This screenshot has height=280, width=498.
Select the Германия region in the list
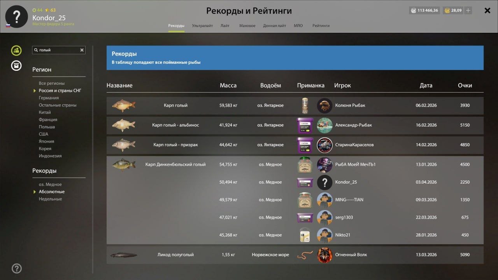click(x=49, y=98)
